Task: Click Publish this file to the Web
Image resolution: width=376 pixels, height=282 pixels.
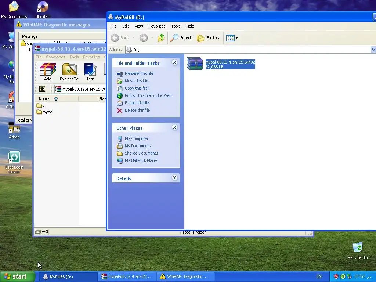Action: click(x=148, y=95)
